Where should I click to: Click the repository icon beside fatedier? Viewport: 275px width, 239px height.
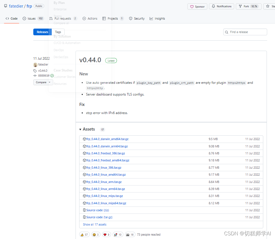[6, 6]
